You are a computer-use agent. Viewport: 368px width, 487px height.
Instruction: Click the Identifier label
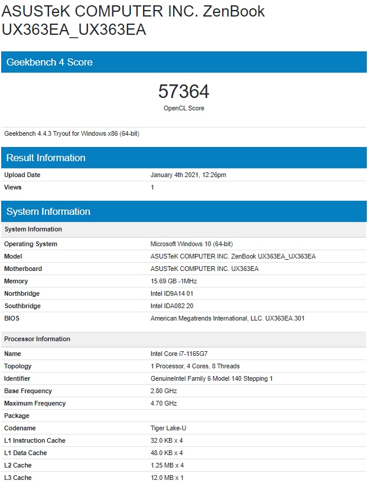[17, 378]
